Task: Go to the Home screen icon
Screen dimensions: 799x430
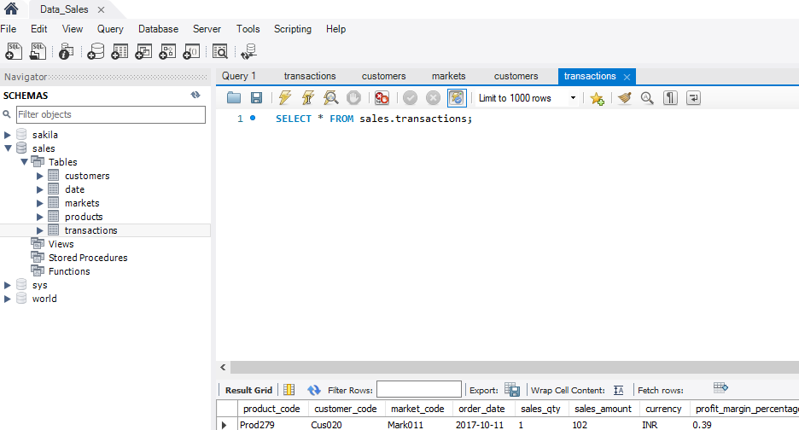Action: click(x=11, y=9)
